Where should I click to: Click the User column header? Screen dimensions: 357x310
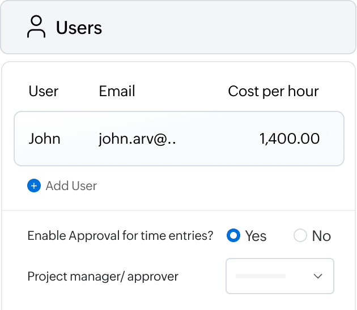tap(44, 91)
